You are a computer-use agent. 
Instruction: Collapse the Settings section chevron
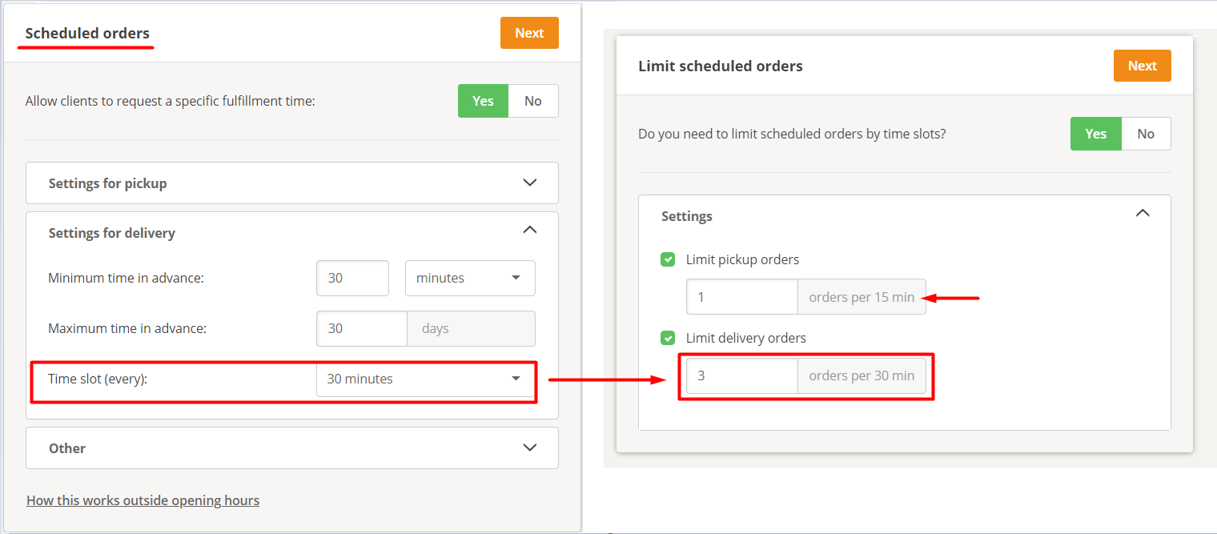[1143, 213]
